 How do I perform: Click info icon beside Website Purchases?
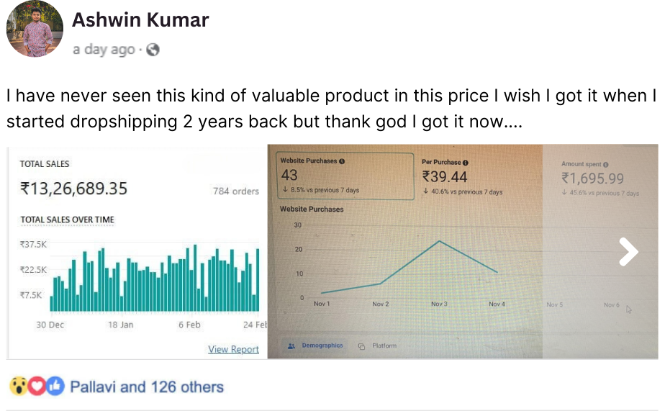point(341,162)
